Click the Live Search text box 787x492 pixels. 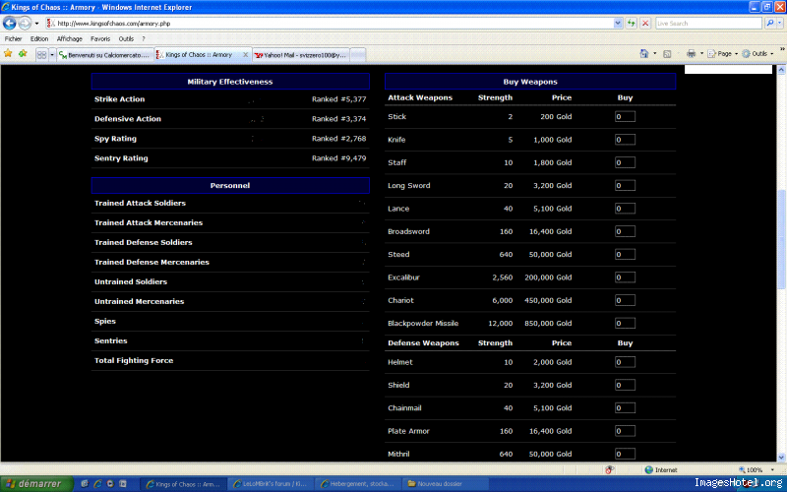point(708,23)
